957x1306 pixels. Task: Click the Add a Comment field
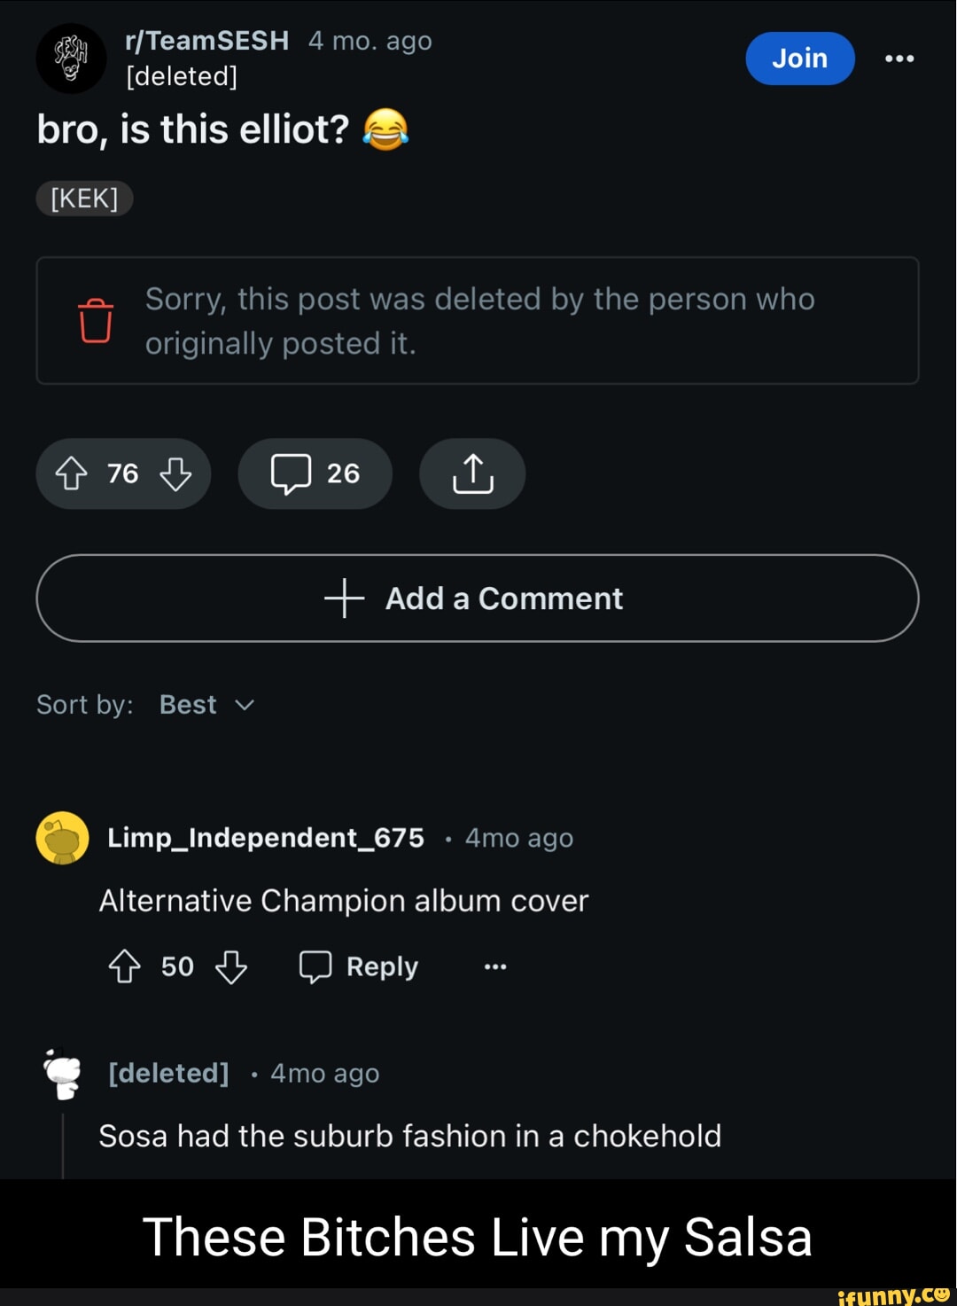click(x=478, y=598)
